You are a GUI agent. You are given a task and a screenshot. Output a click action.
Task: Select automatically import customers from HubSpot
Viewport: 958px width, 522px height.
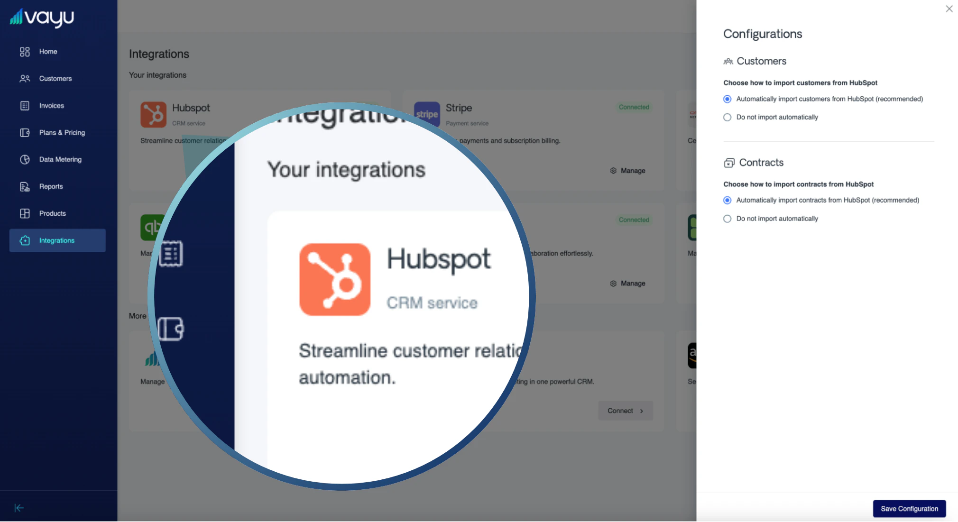(x=727, y=99)
